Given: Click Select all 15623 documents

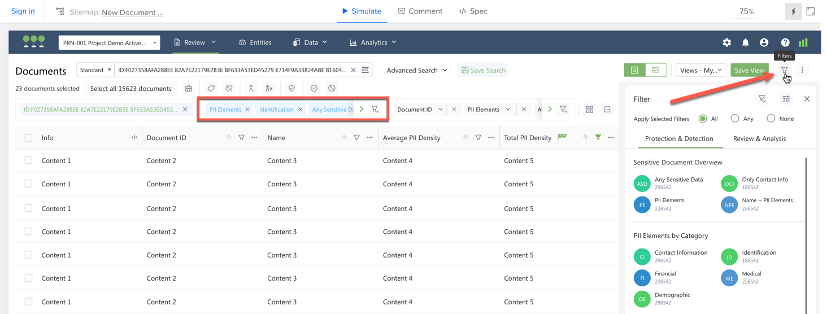Looking at the screenshot, I should tap(130, 88).
